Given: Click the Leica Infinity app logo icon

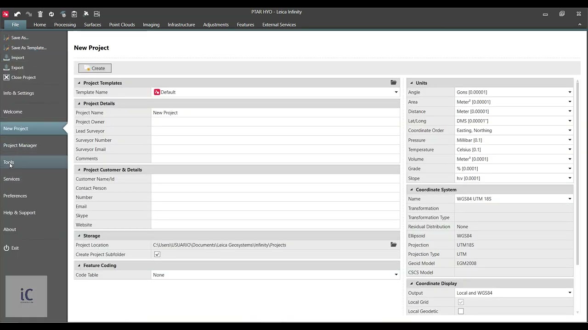Looking at the screenshot, I should pos(6,14).
